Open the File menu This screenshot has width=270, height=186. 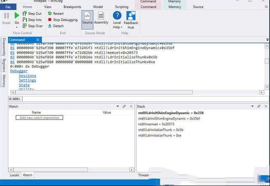(8, 7)
